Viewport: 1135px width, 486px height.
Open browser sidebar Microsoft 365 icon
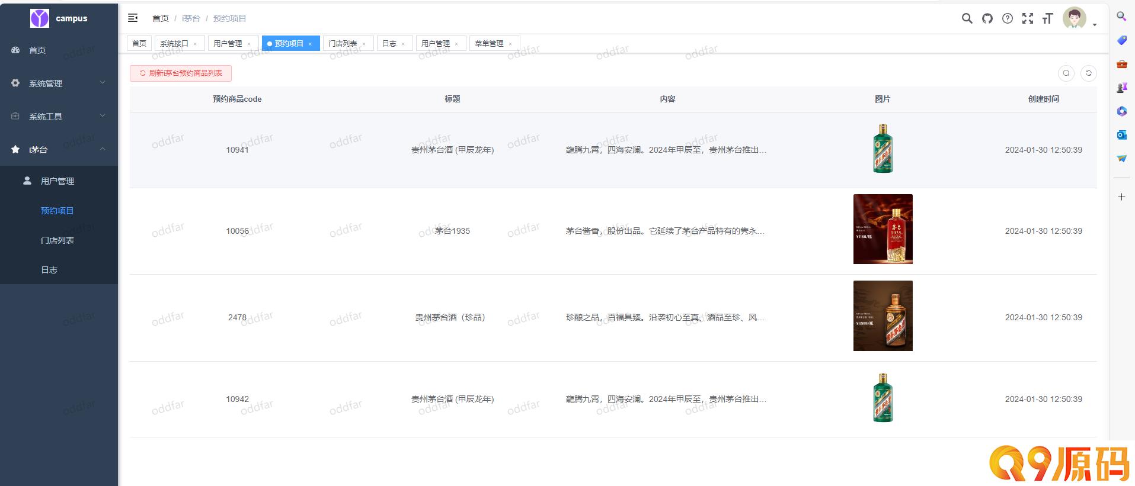(1121, 111)
